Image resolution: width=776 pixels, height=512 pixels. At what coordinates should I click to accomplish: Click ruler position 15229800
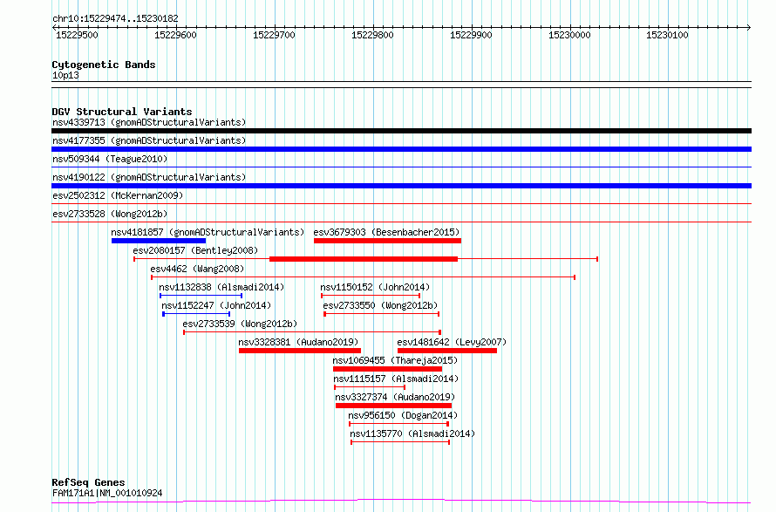(x=372, y=35)
